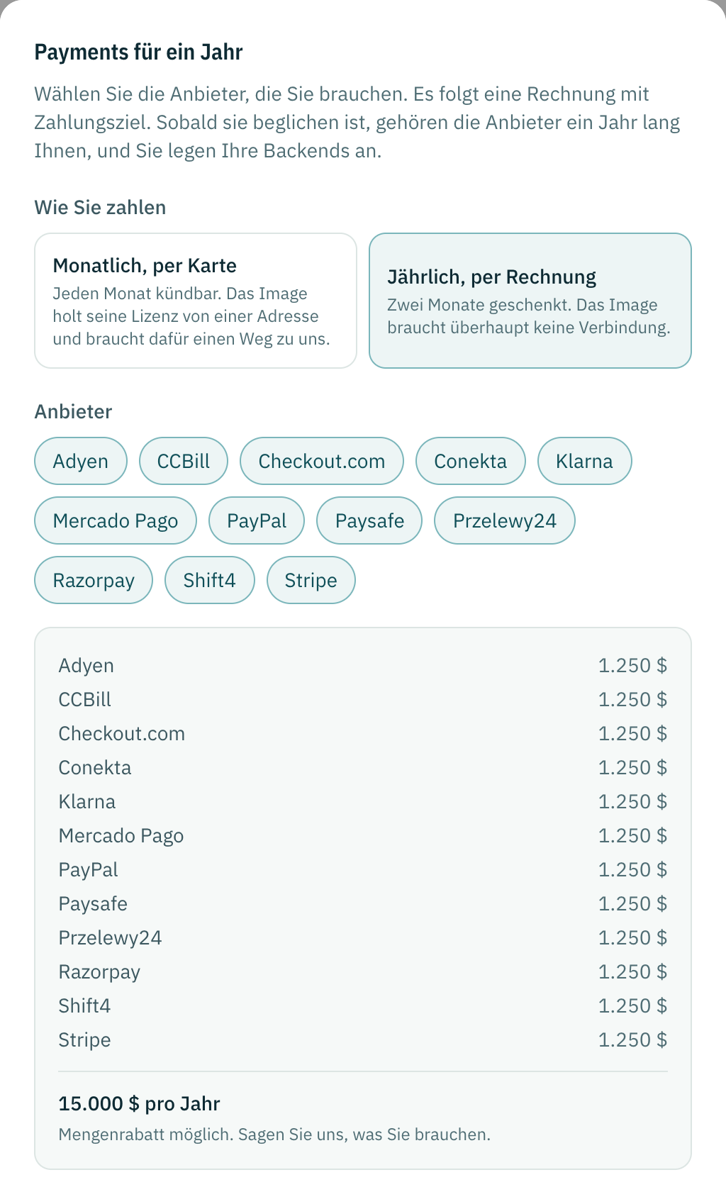Toggle the Adyen provider chip

(x=81, y=461)
